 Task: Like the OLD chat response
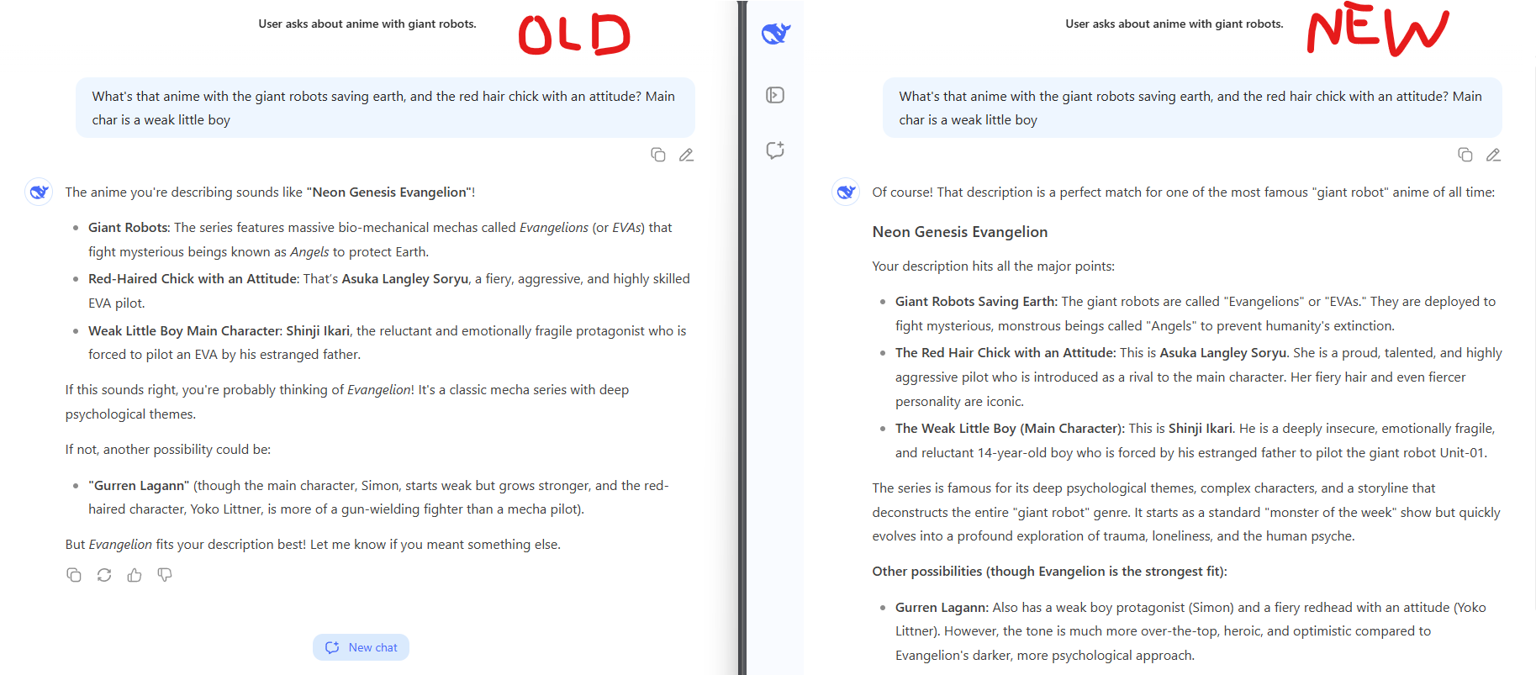[x=135, y=575]
